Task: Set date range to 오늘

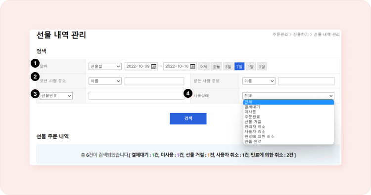Action: [x=216, y=67]
